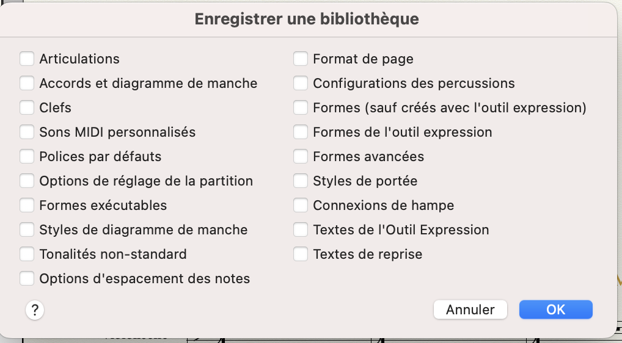
Task: Tick Options d'espacement des notes
Action: (x=27, y=279)
